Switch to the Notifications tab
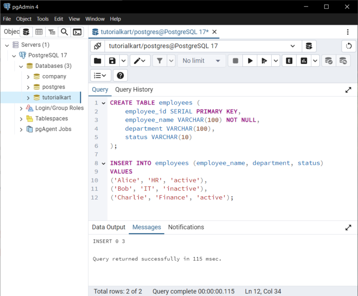This screenshot has width=358, height=296. pos(186,227)
